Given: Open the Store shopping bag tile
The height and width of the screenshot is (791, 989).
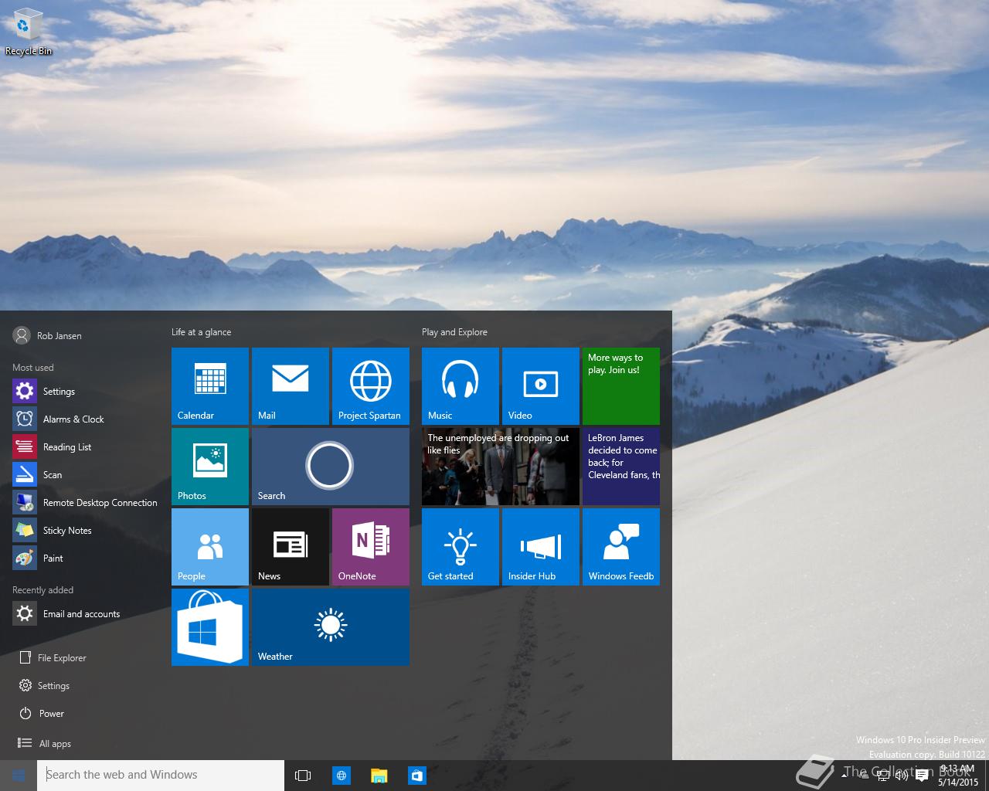Looking at the screenshot, I should 210,627.
